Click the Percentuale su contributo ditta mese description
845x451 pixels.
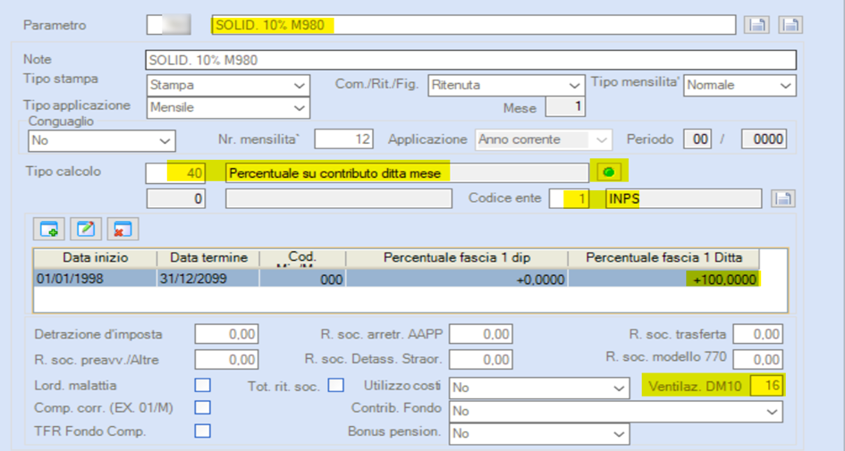pyautogui.click(x=407, y=172)
